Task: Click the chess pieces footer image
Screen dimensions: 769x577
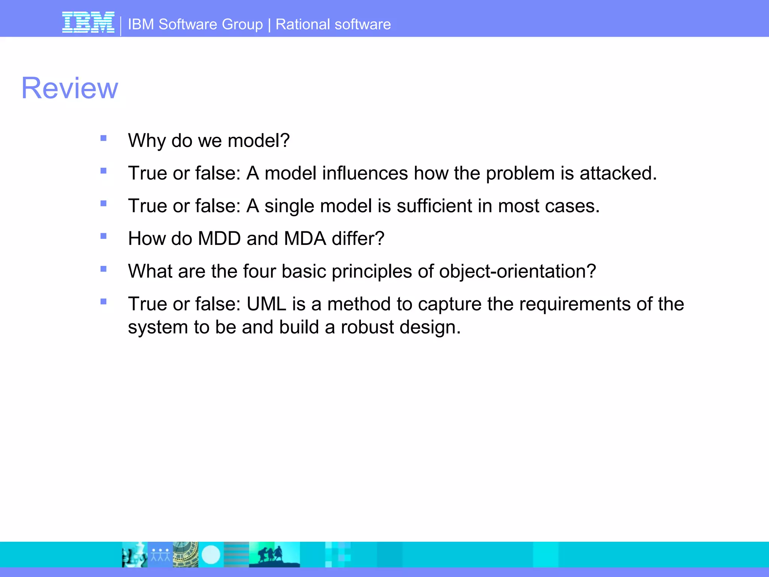Action: (134, 554)
